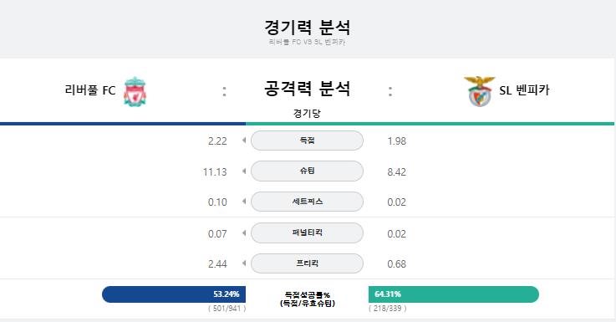
Task: Click Liverpool's 11.13 shots value
Action: [215, 171]
